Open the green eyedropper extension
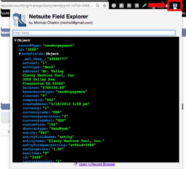This screenshot has height=169, width=186. pos(144,5)
